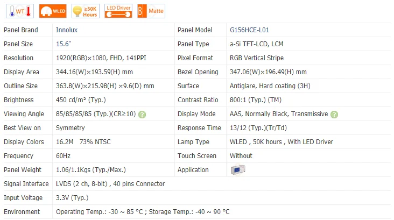
Task: Click the 'Input Voltage' label
Action: pos(23,198)
